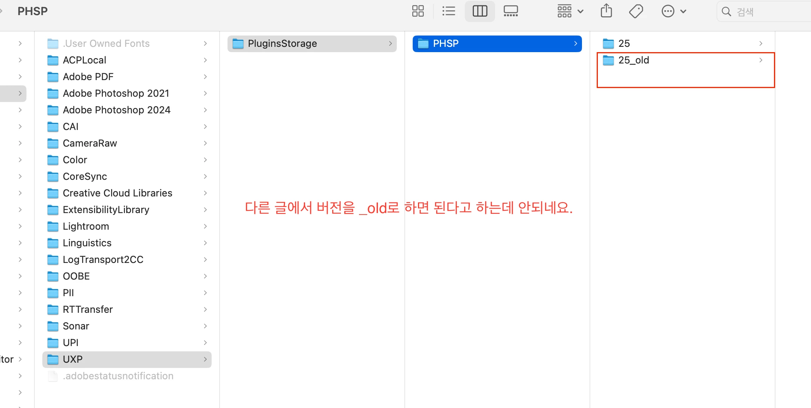Select the 25_old folder
This screenshot has width=811, height=408.
[633, 60]
